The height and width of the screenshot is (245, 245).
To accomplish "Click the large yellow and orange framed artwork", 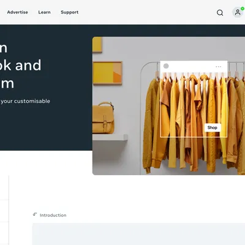I will coord(108,73).
